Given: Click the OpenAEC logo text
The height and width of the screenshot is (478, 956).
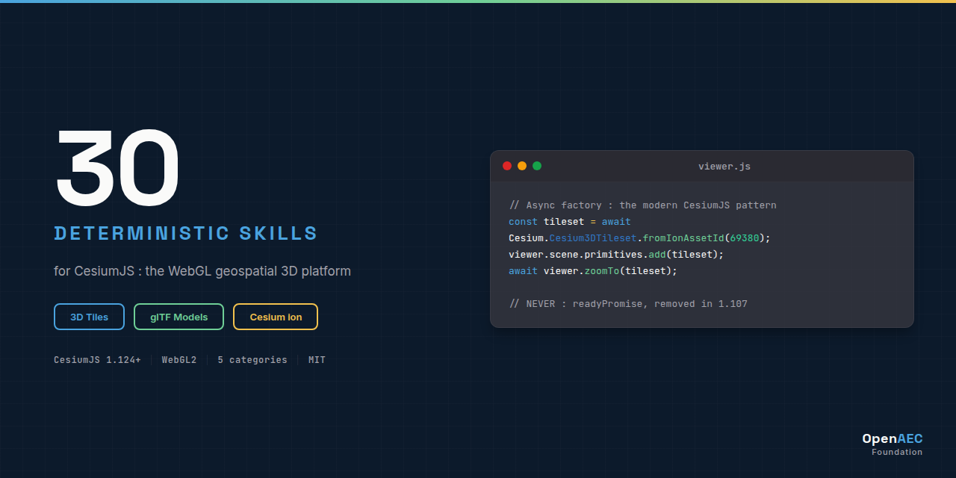Looking at the screenshot, I should (893, 439).
